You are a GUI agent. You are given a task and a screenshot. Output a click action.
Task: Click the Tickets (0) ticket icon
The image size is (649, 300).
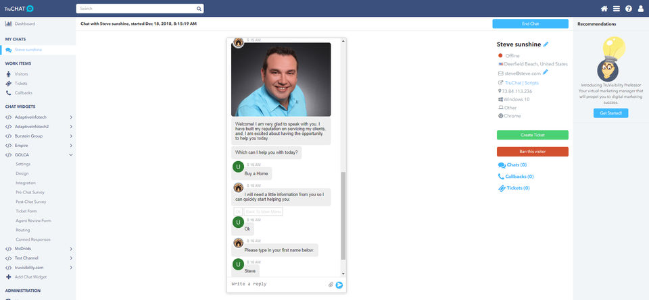pos(502,188)
